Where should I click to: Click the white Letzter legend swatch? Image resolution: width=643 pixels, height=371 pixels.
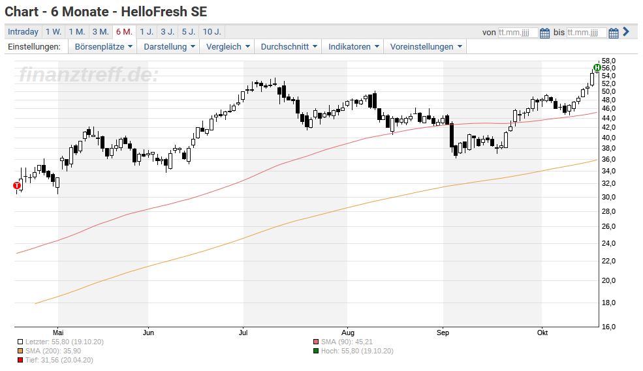coord(20,342)
